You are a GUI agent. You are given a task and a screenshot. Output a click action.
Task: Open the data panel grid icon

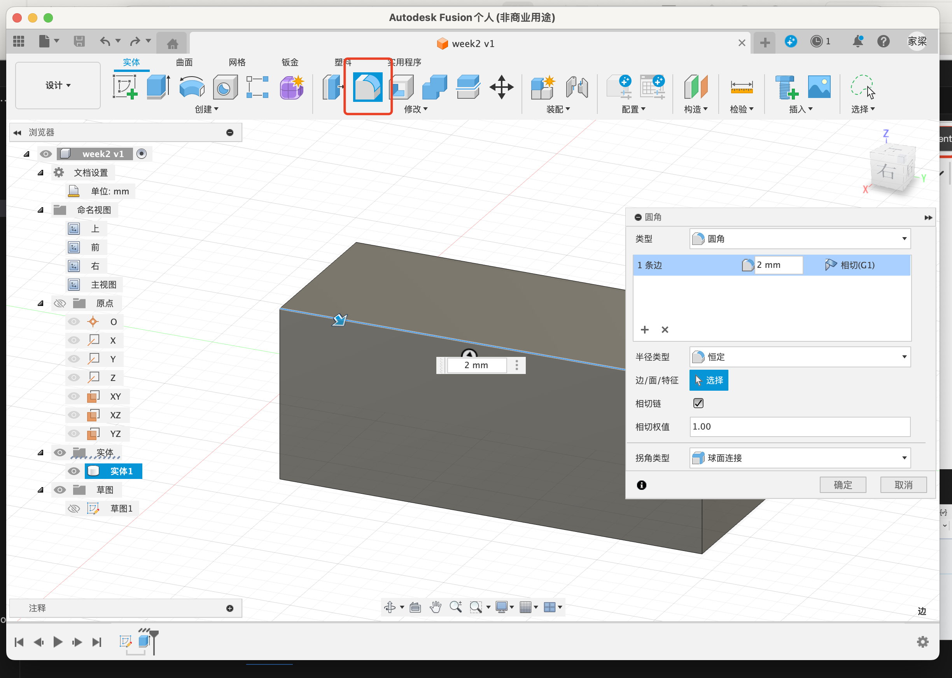[x=19, y=41]
